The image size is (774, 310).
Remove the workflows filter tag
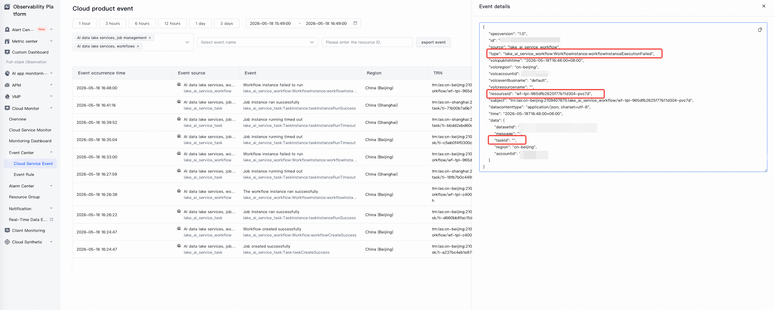pyautogui.click(x=138, y=46)
